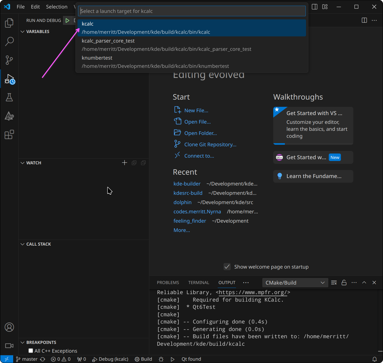Viewport: 383px width, 363px height.
Task: Switch to the OUTPUT tab
Action: (227, 283)
